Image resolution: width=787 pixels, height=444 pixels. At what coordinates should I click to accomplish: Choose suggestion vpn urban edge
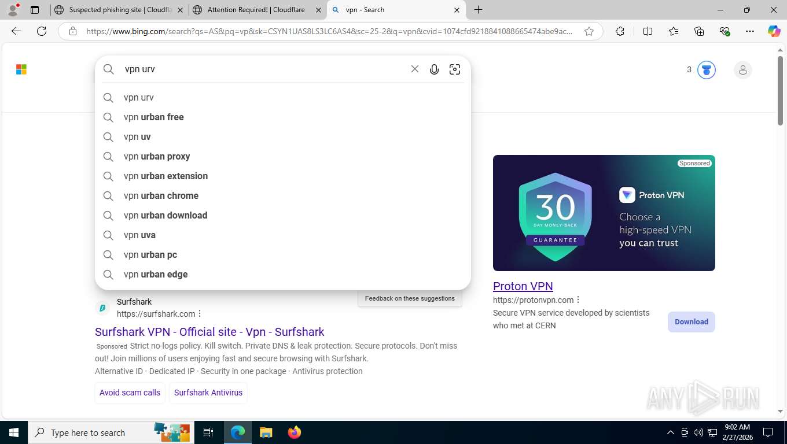point(283,274)
